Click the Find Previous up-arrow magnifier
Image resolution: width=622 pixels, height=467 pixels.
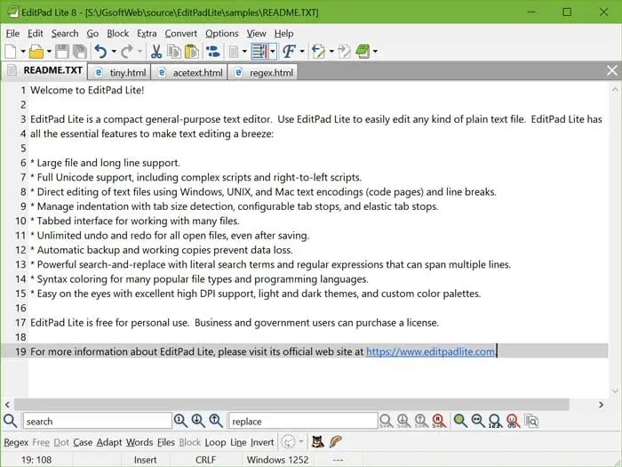click(216, 421)
